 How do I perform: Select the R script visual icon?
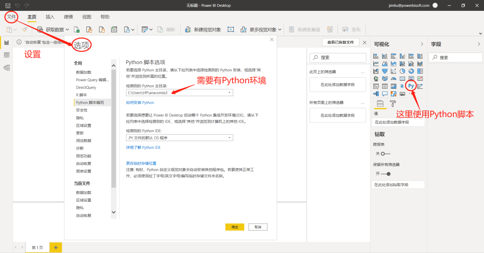402,86
